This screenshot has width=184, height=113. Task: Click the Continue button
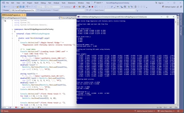[66, 7]
